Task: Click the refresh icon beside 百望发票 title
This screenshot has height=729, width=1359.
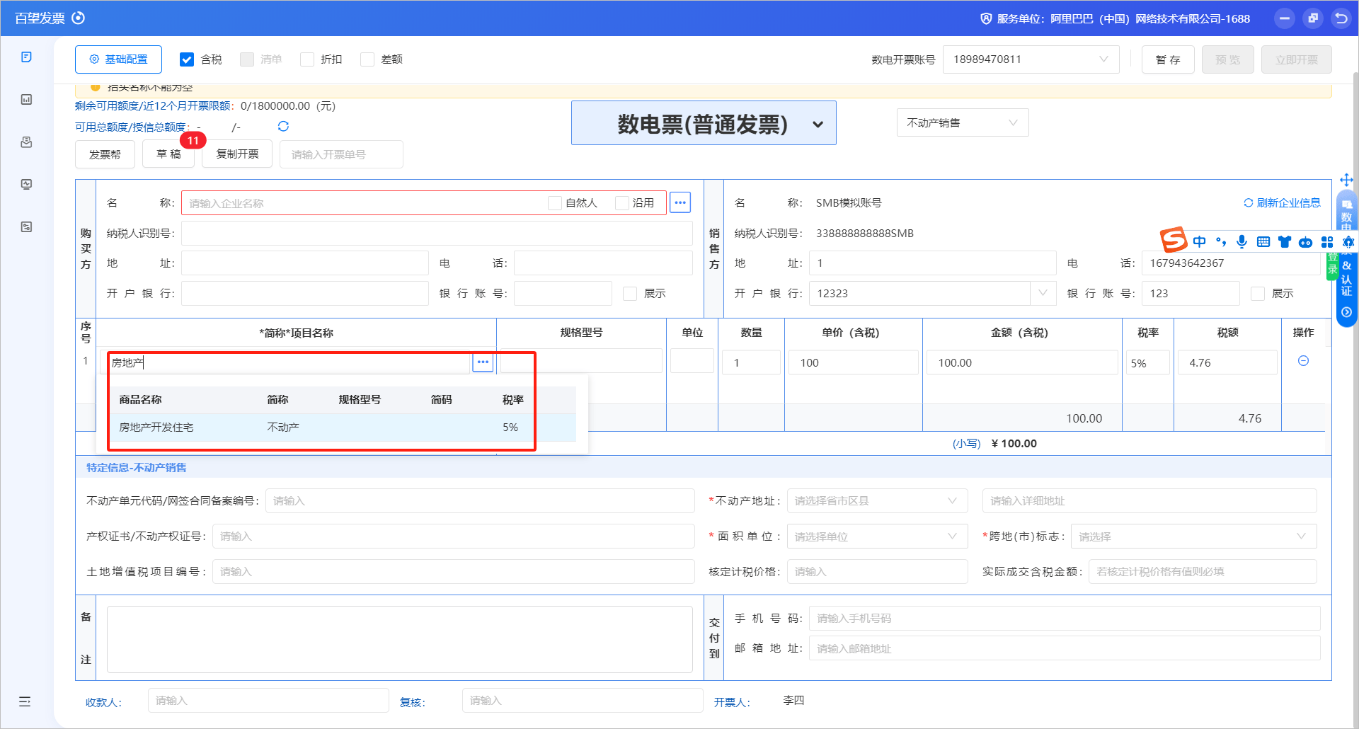Action: click(79, 18)
